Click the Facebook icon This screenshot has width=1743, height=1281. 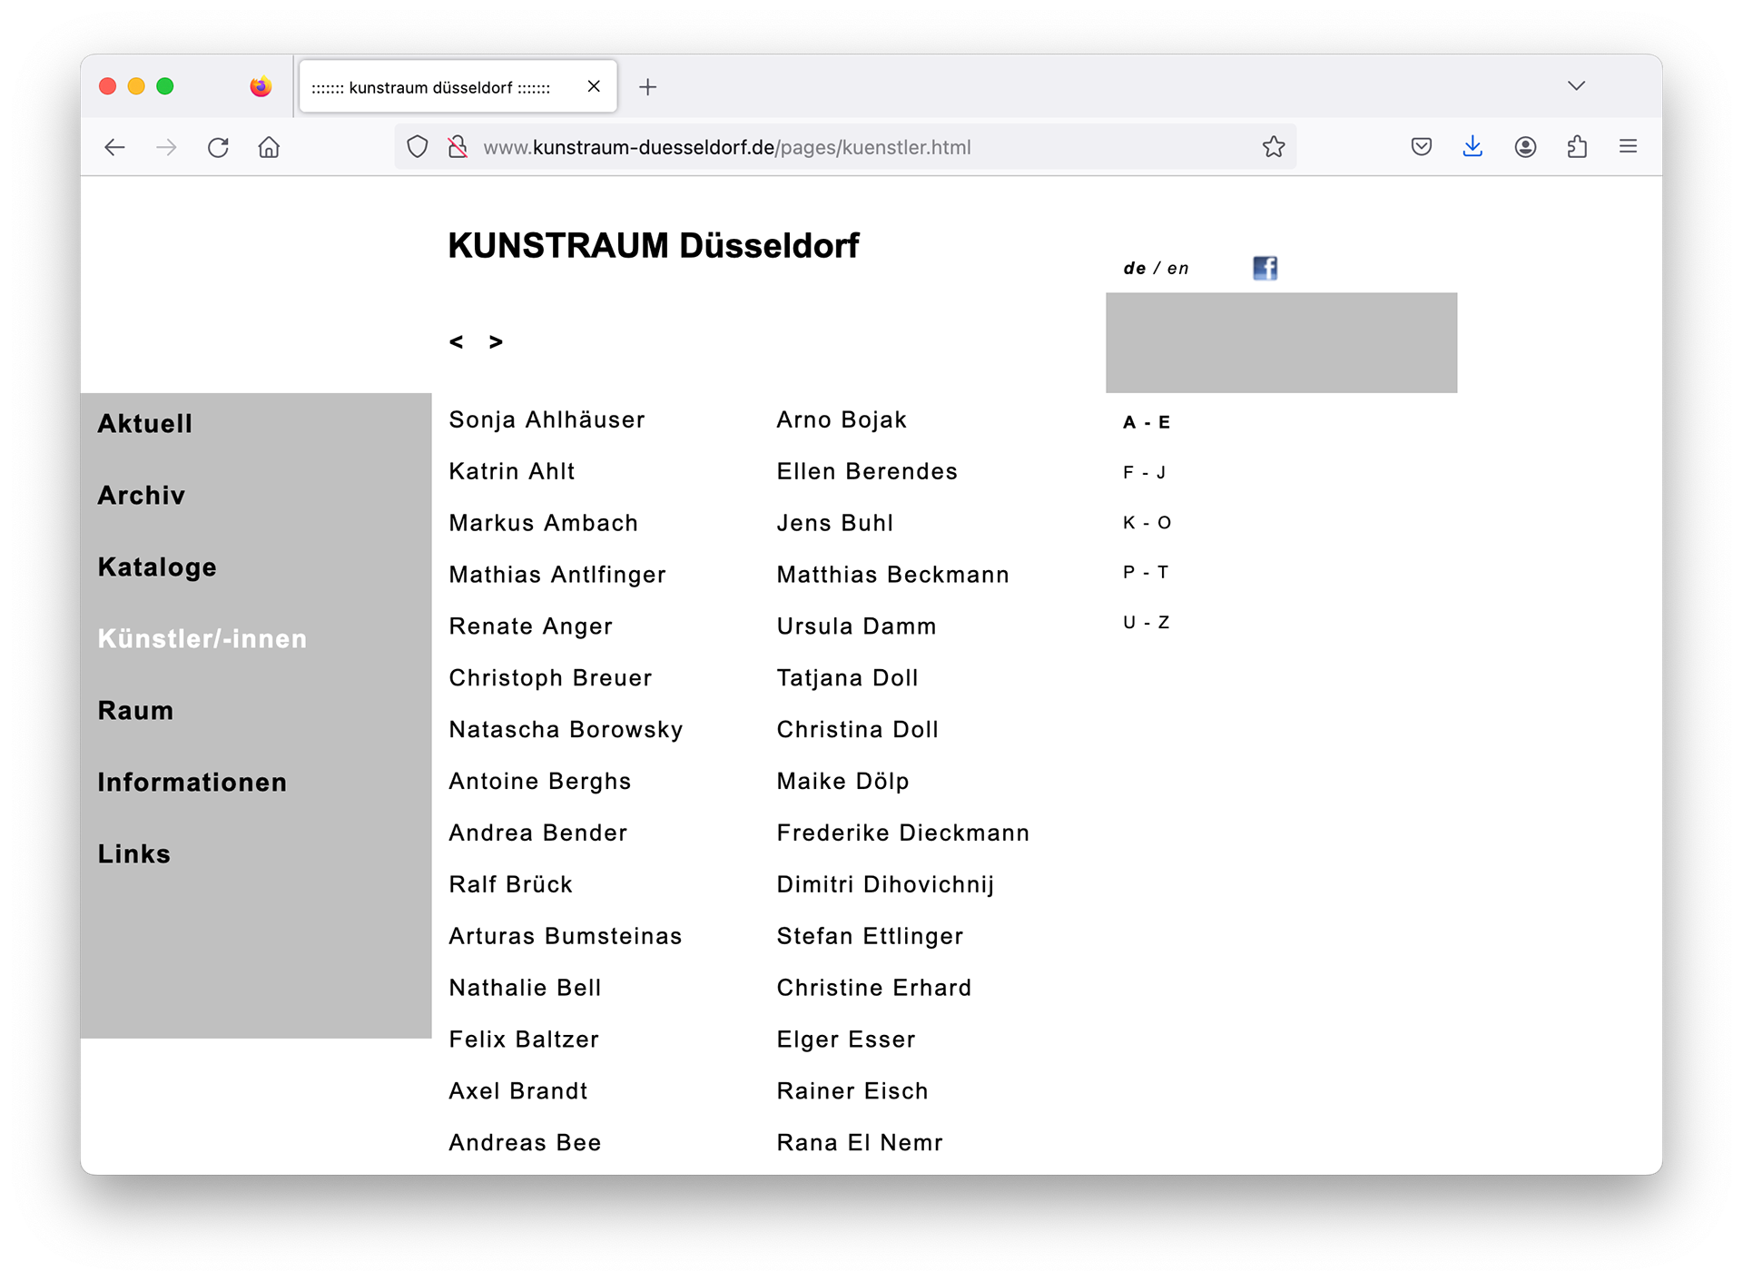click(1265, 268)
